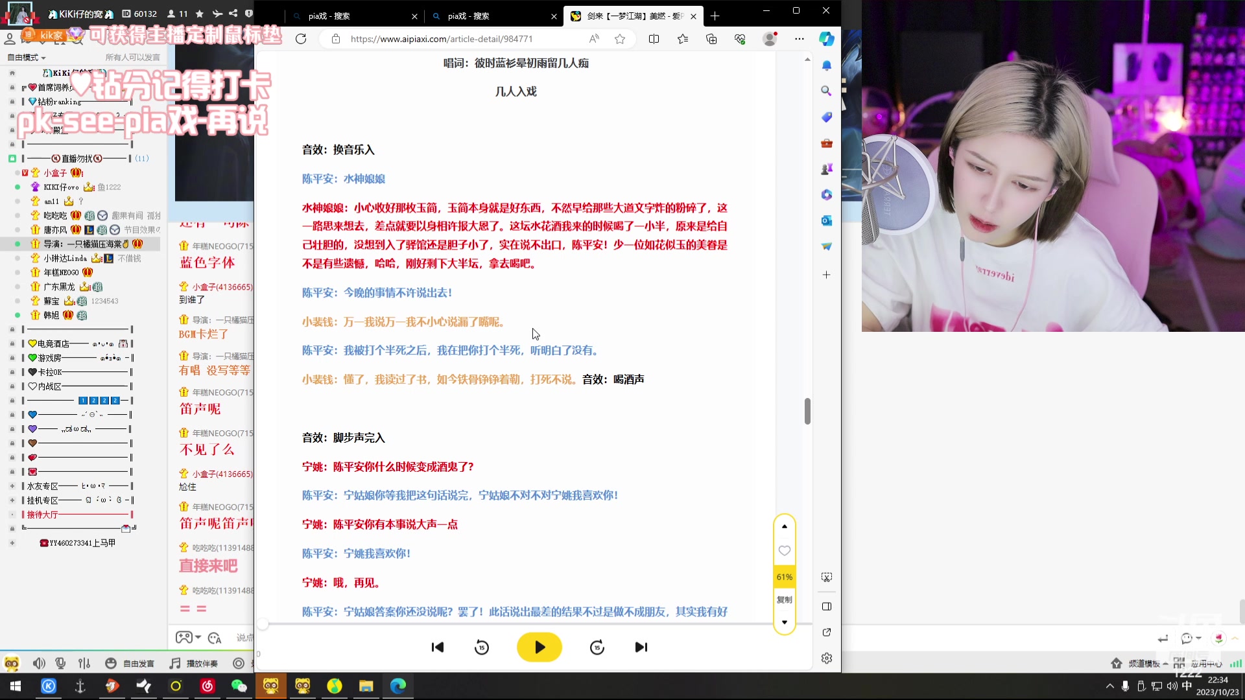The image size is (1245, 700).
Task: Open Read aloud in address bar
Action: [x=594, y=39]
